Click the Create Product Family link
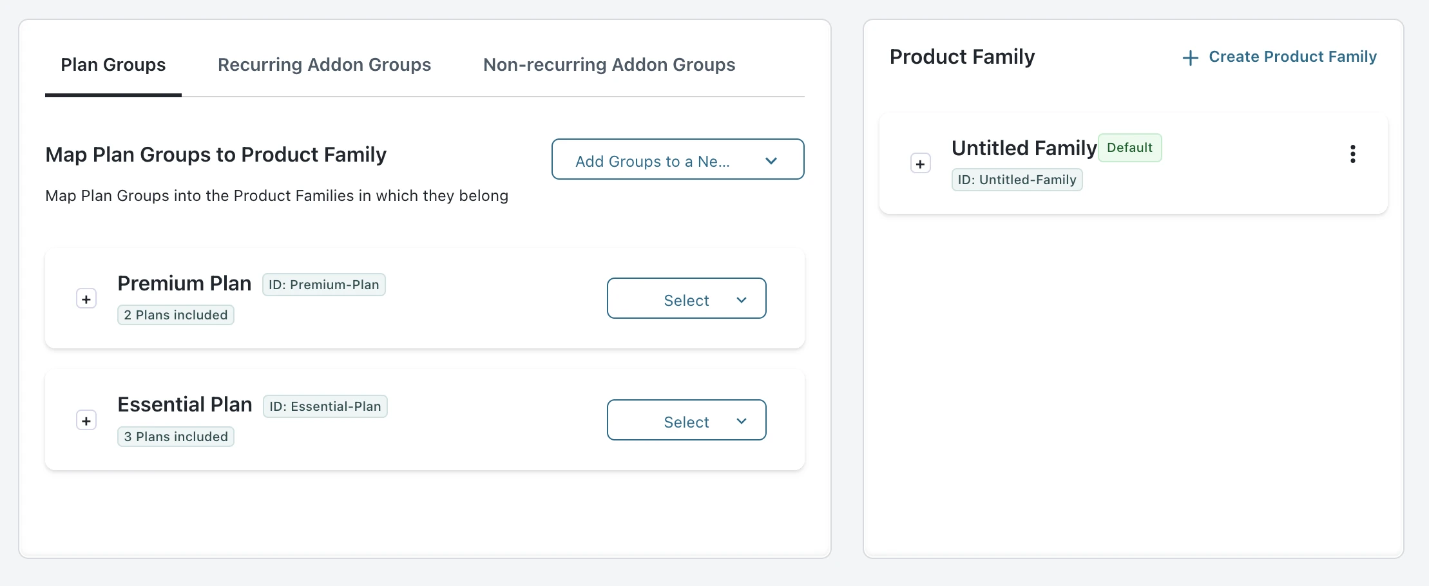Screen dimensions: 1429x586 pyautogui.click(x=1292, y=57)
